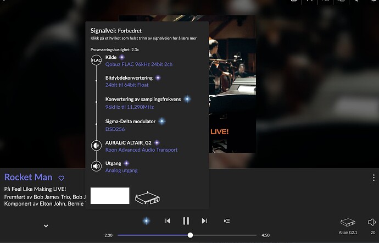Viewport: 379px width, 243px height.
Task: Click the signal quality star next to Kilde
Action: (122, 57)
